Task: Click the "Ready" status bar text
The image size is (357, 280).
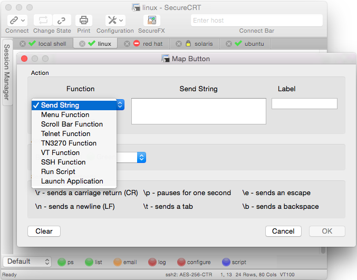Action: coord(9,275)
